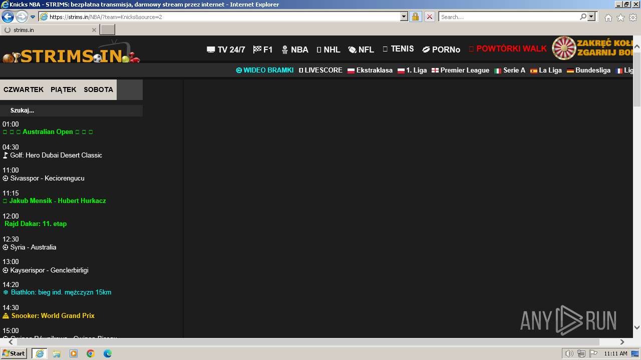Switch to the PIĄTEK day tab
The width and height of the screenshot is (641, 360).
click(64, 89)
